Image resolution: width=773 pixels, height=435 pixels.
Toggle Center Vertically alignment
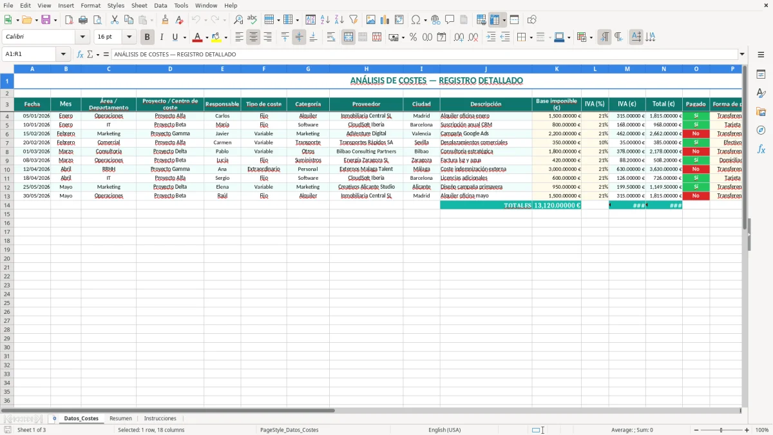click(299, 37)
